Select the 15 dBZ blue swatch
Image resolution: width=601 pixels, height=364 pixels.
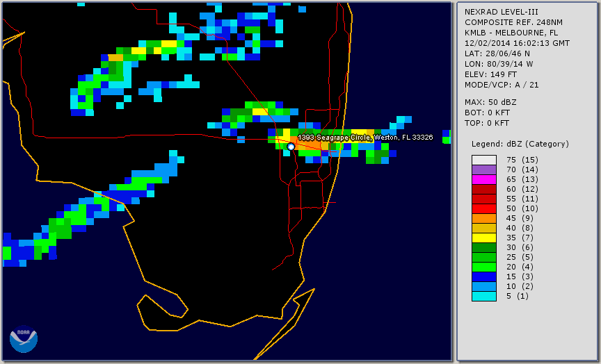coord(483,276)
